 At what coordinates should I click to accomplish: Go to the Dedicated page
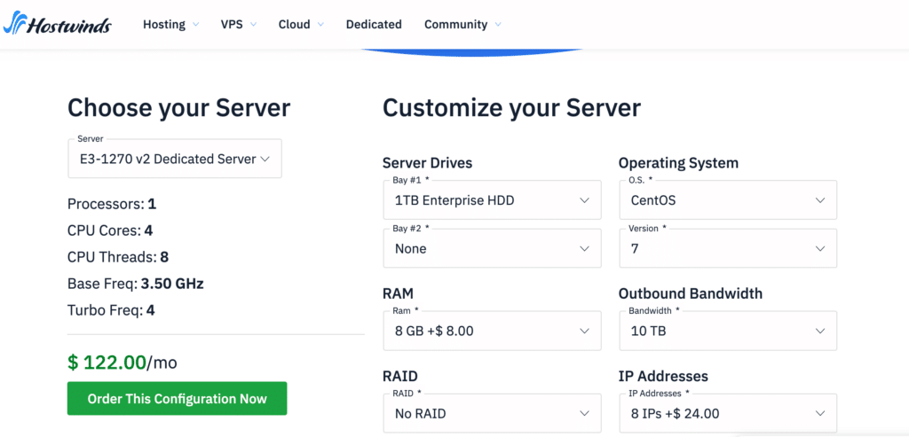pyautogui.click(x=374, y=24)
